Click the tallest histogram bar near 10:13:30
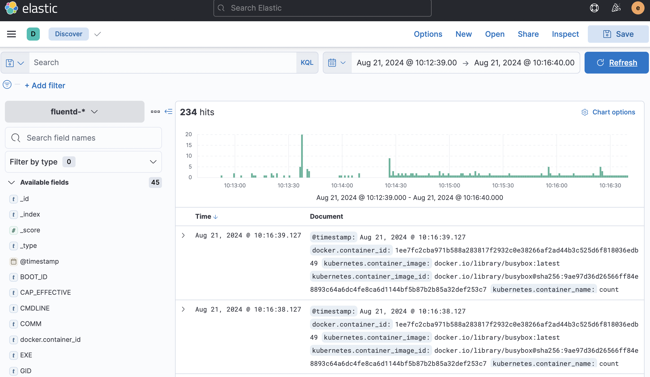 [302, 156]
